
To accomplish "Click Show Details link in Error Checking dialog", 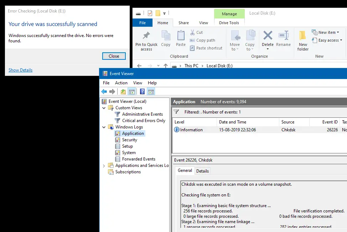I will tap(21, 70).
